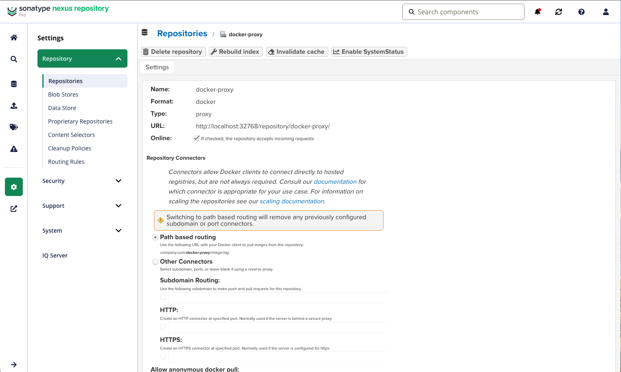Image resolution: width=621 pixels, height=372 pixels.
Task: Enable the Subdomain Routing checkbox
Action: click(163, 297)
